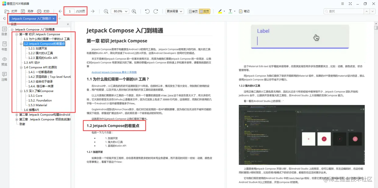The width and height of the screenshot is (378, 188).
Task: Select outline item 1.1 为什么我们需要一个新的UI 工具
Action: (47, 39)
